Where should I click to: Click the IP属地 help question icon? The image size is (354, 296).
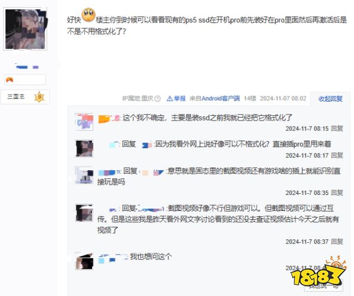pyautogui.click(x=158, y=99)
